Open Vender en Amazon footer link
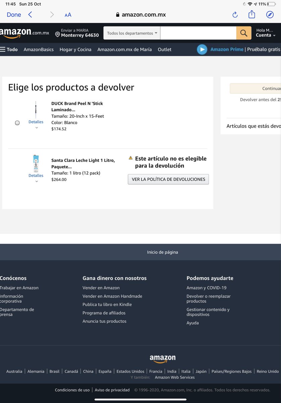Image resolution: width=281 pixels, height=403 pixels. [x=101, y=288]
